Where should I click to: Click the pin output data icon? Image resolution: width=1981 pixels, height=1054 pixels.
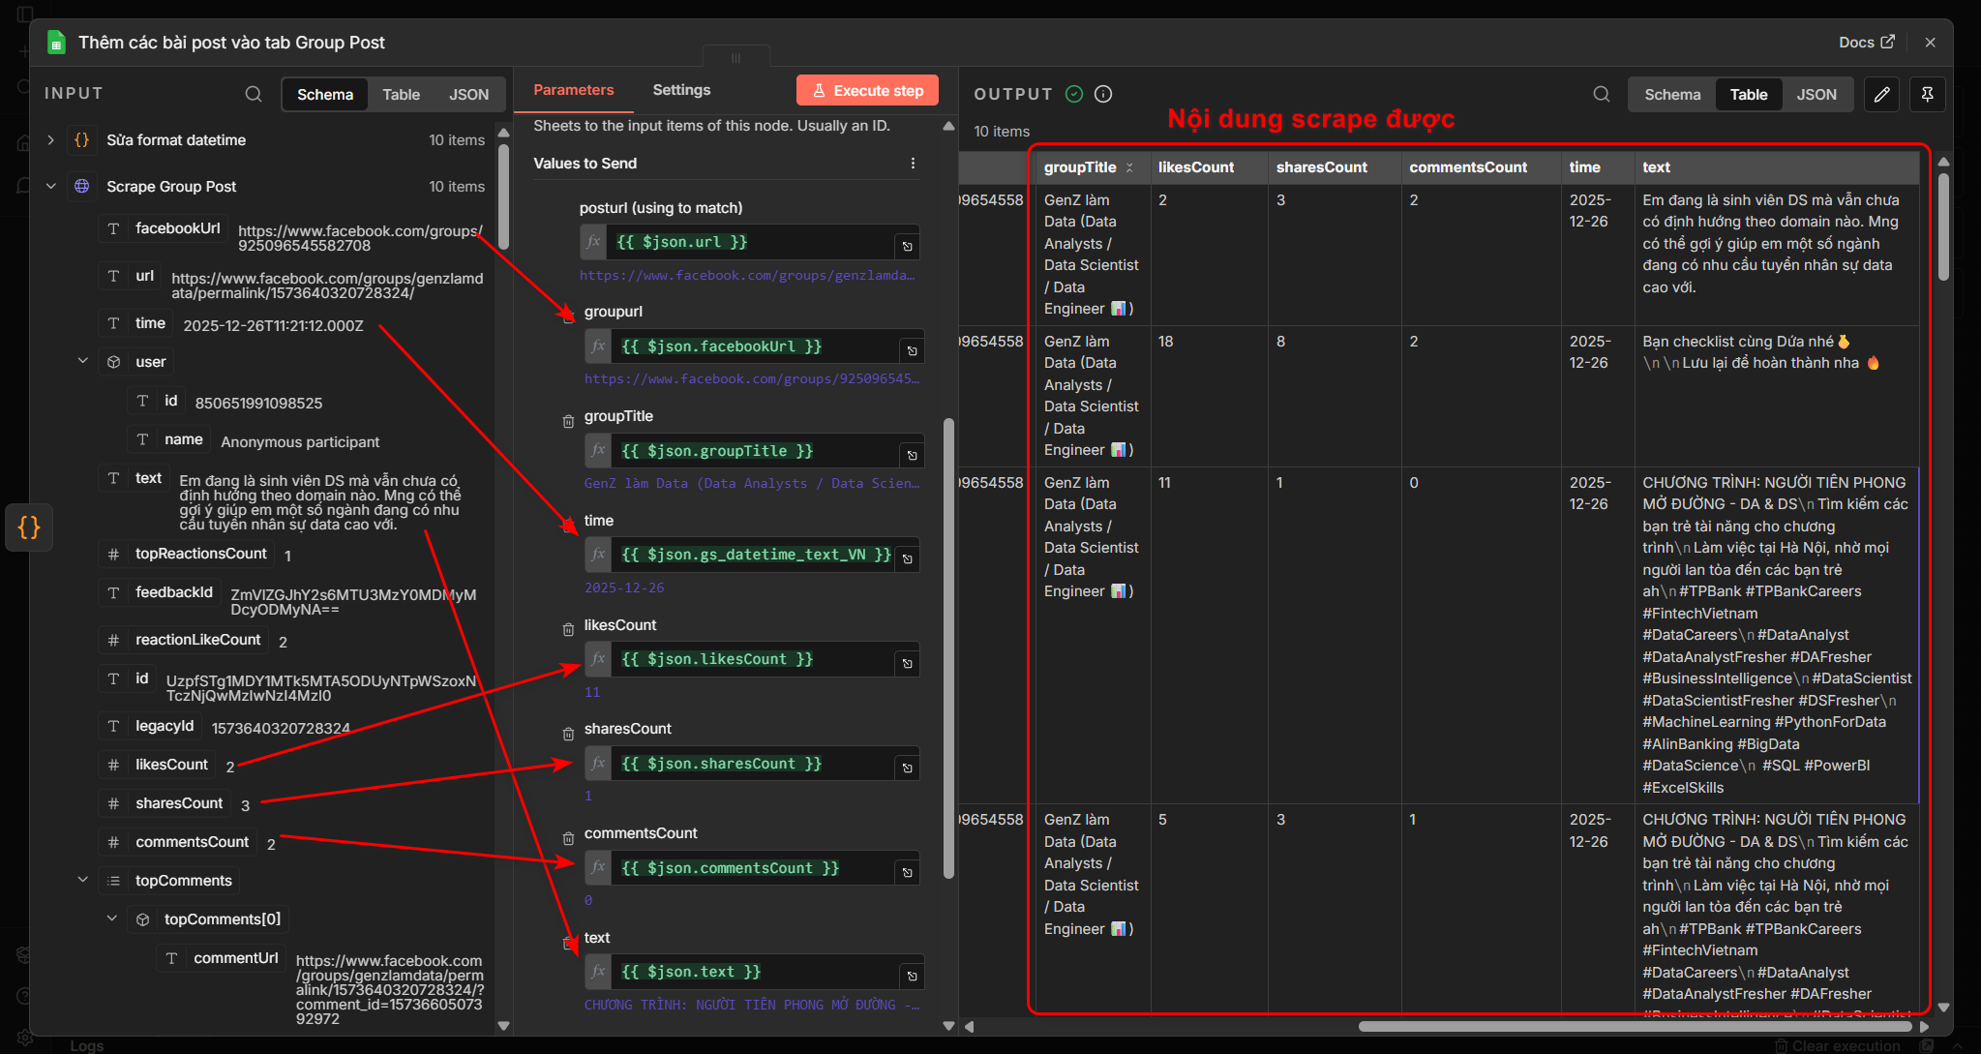pyautogui.click(x=1927, y=94)
